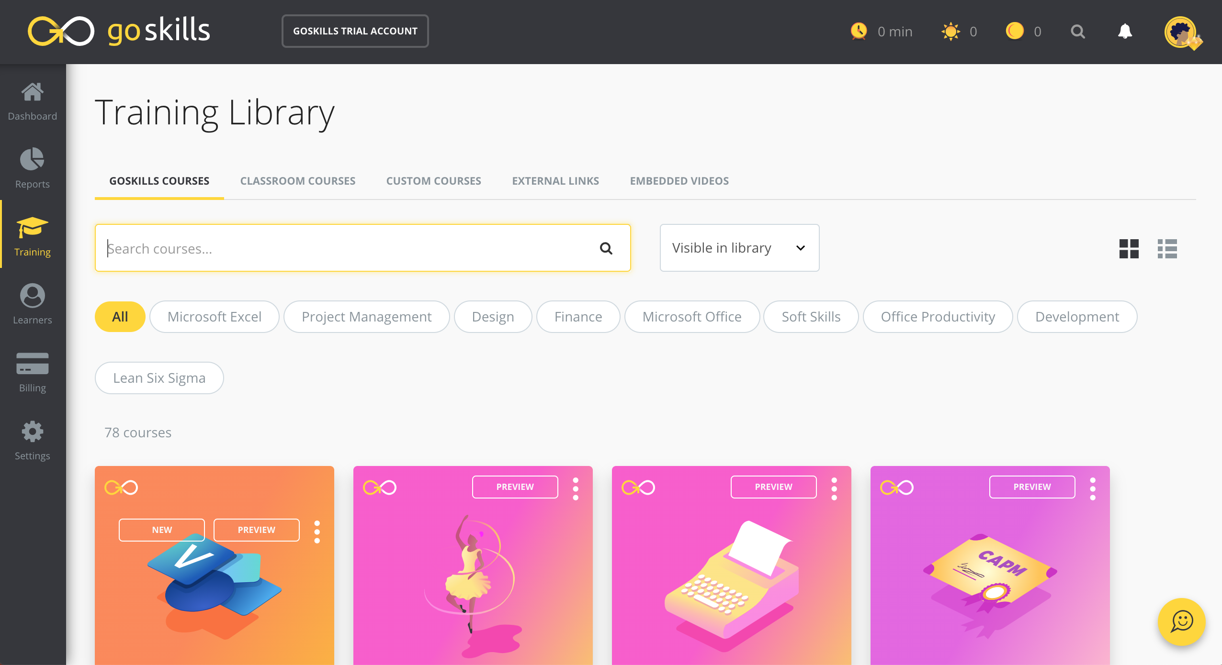Switch to the Classroom Courses tab

pos(297,181)
